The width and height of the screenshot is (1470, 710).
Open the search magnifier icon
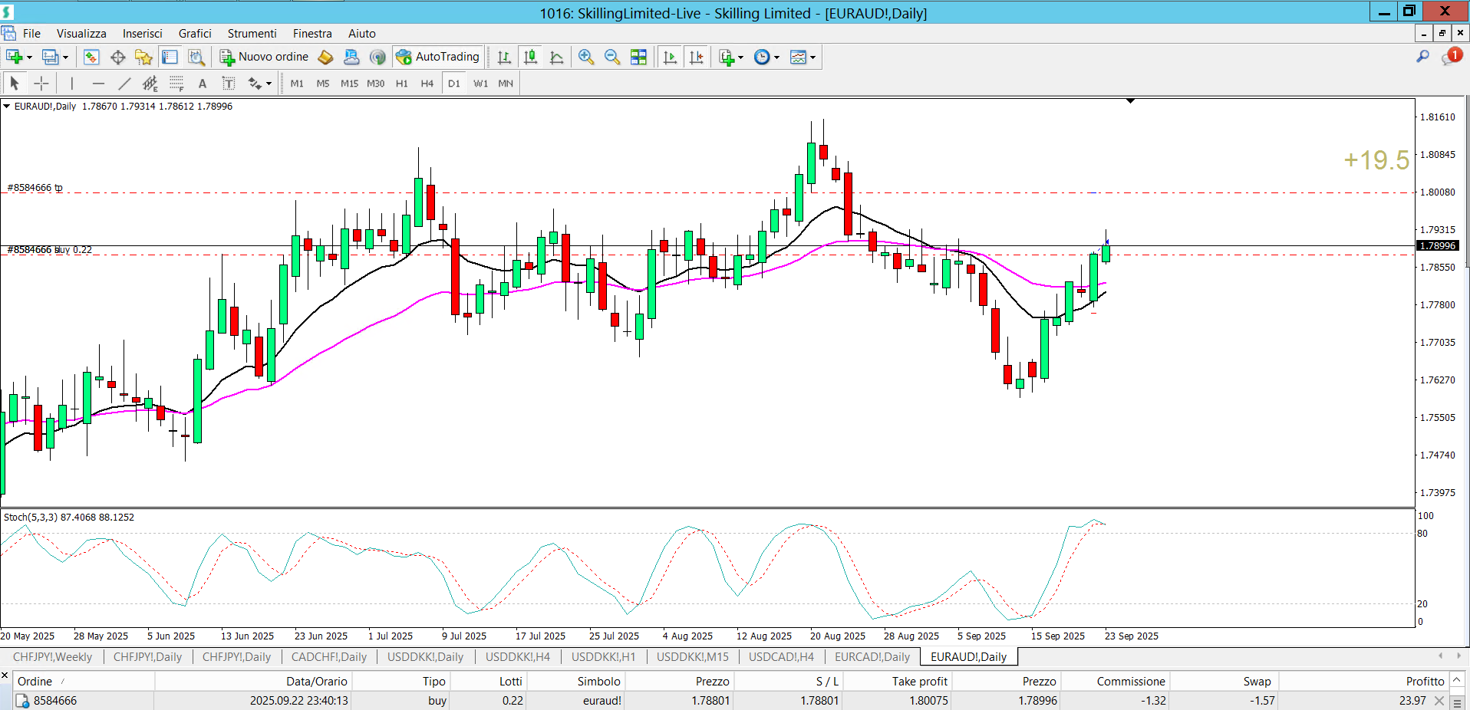coord(1422,56)
